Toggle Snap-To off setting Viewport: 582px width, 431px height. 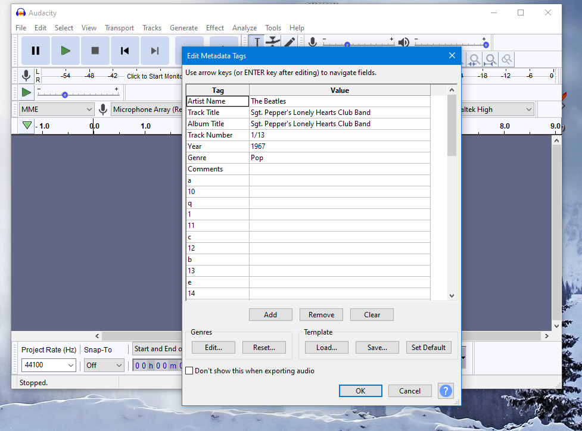pyautogui.click(x=104, y=365)
